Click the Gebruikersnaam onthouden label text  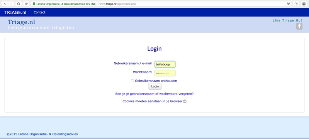click(156, 81)
